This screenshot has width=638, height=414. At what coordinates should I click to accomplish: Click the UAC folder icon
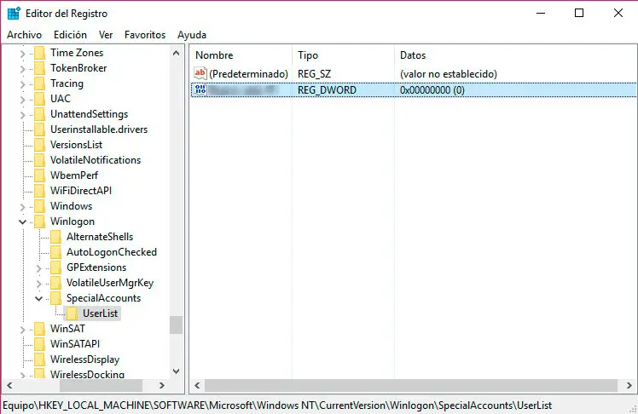coord(39,99)
